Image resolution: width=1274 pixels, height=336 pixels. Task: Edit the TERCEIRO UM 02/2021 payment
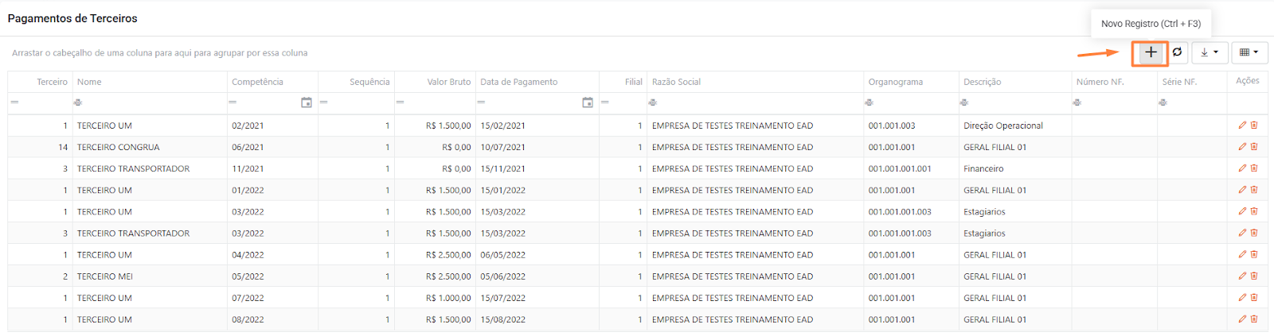(x=1242, y=125)
